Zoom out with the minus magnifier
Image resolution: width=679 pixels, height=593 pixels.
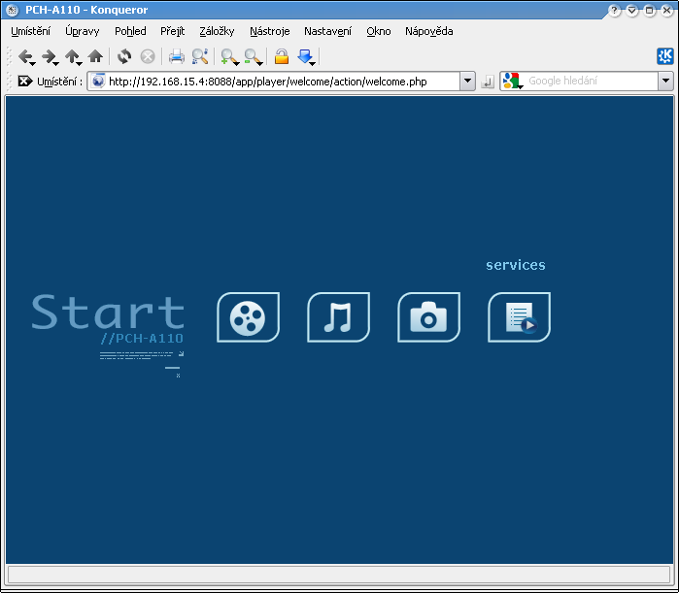point(253,56)
